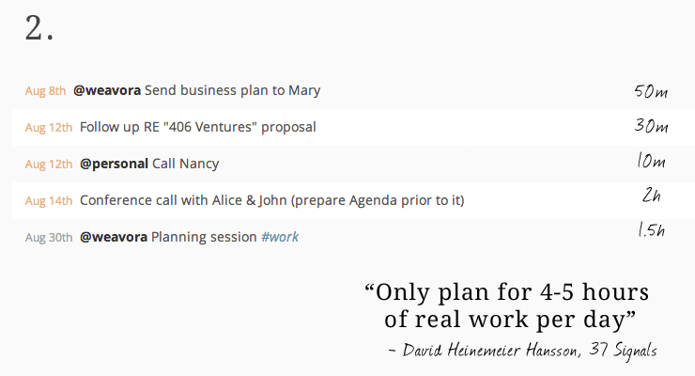Click Aug 12th date on the Follow up task
This screenshot has width=695, height=376.
(49, 127)
